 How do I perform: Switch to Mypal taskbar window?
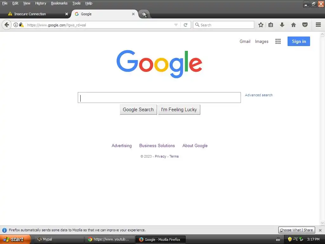tap(59, 240)
